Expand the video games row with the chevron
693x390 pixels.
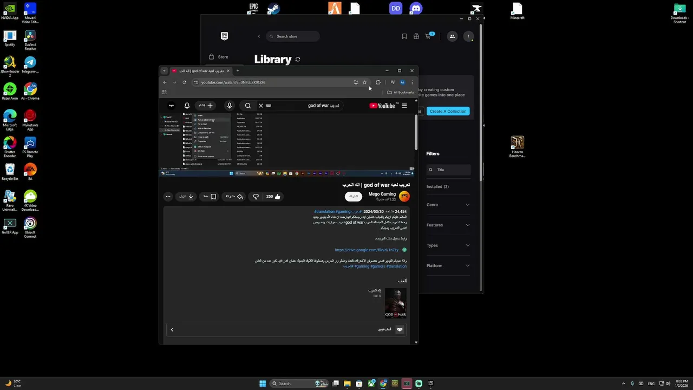[x=172, y=329]
